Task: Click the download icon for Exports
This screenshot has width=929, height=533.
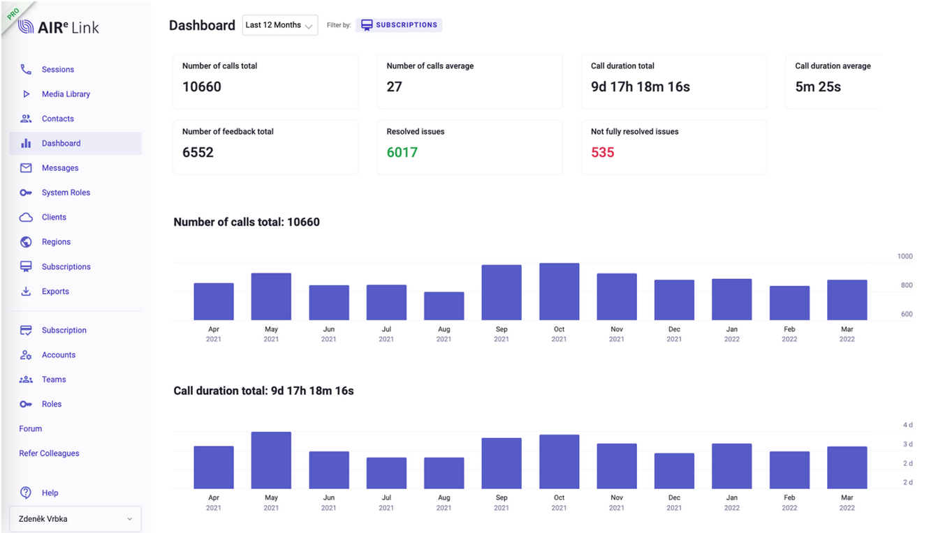Action: pyautogui.click(x=26, y=292)
